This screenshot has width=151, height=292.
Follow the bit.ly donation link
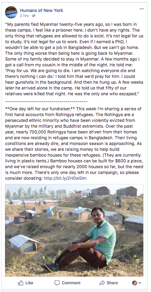pyautogui.click(x=65, y=178)
